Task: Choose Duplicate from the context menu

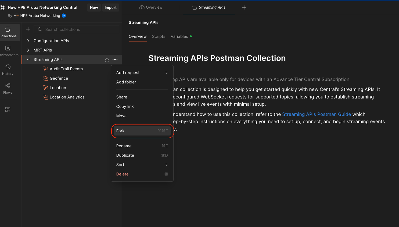Action: [x=142, y=155]
